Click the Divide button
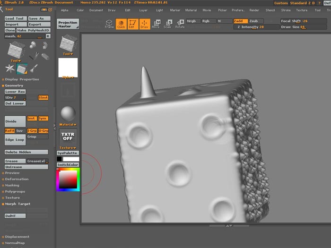 pyautogui.click(x=15, y=121)
